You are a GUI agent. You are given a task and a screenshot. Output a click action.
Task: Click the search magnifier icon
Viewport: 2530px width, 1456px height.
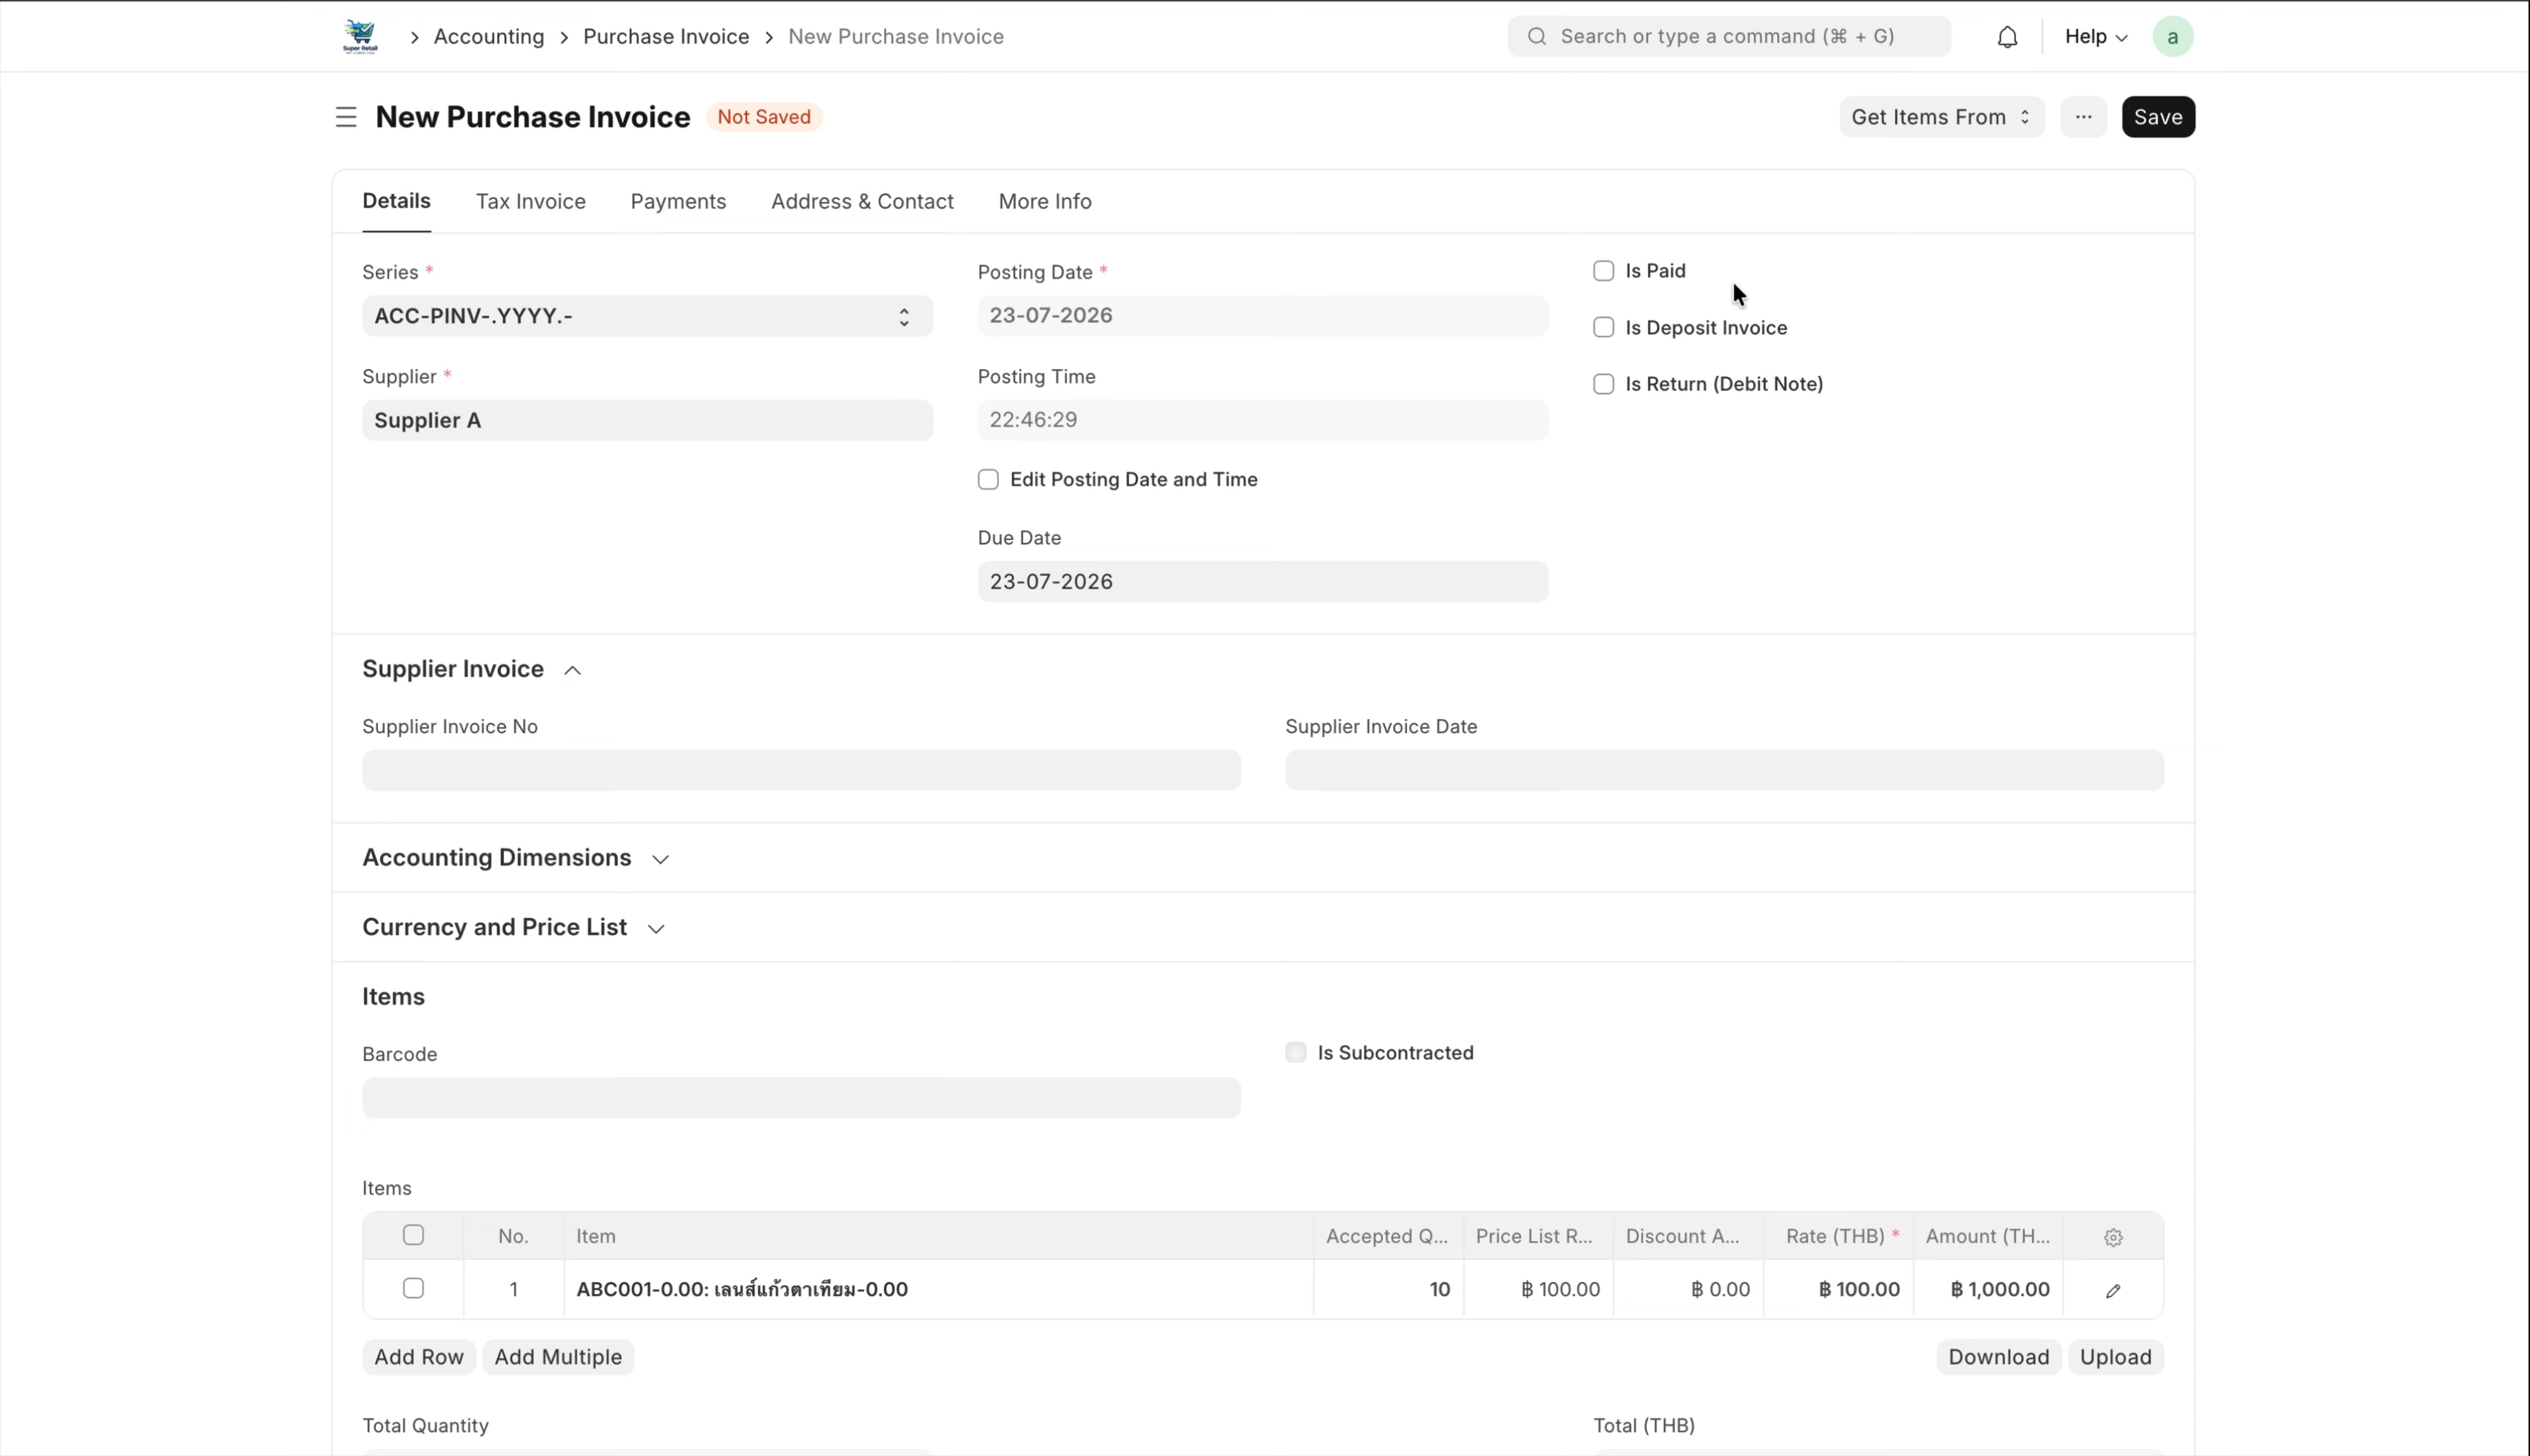tap(1537, 37)
